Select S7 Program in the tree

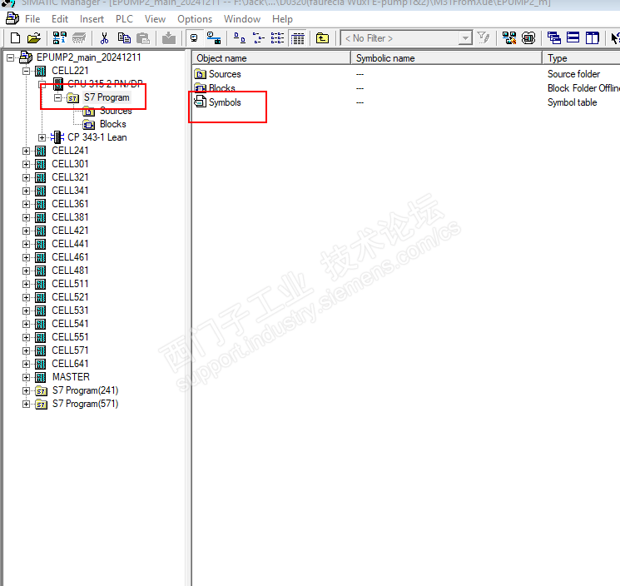tap(107, 97)
